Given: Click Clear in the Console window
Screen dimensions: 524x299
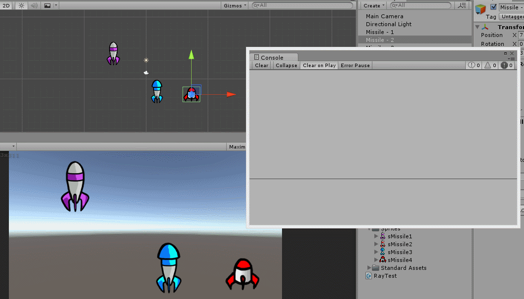Looking at the screenshot, I should (261, 65).
